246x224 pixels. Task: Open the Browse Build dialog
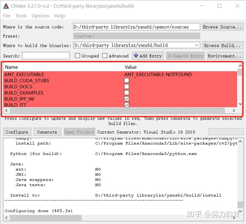[x=223, y=45]
